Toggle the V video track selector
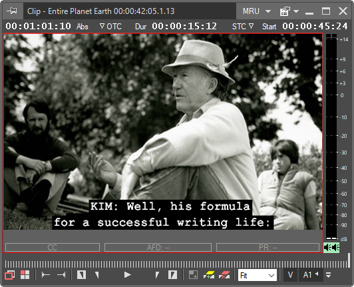Screen dimensions: 354x287 pyautogui.click(x=290, y=275)
